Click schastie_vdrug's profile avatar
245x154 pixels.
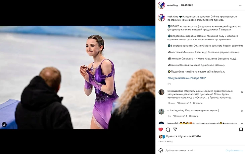click(x=161, y=112)
